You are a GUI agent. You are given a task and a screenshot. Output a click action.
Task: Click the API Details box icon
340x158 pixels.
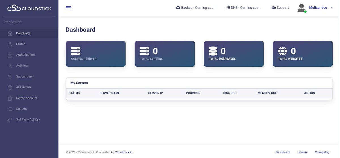[10, 87]
